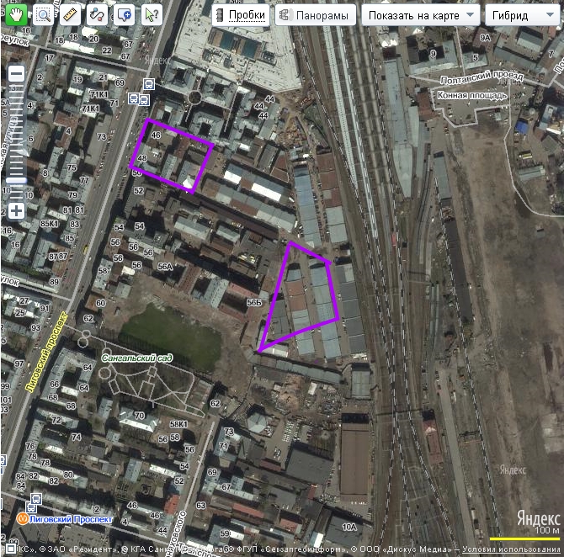Screen dimensions: 564x557
Task: Click the Яндекс logo link
Action: tap(537, 517)
